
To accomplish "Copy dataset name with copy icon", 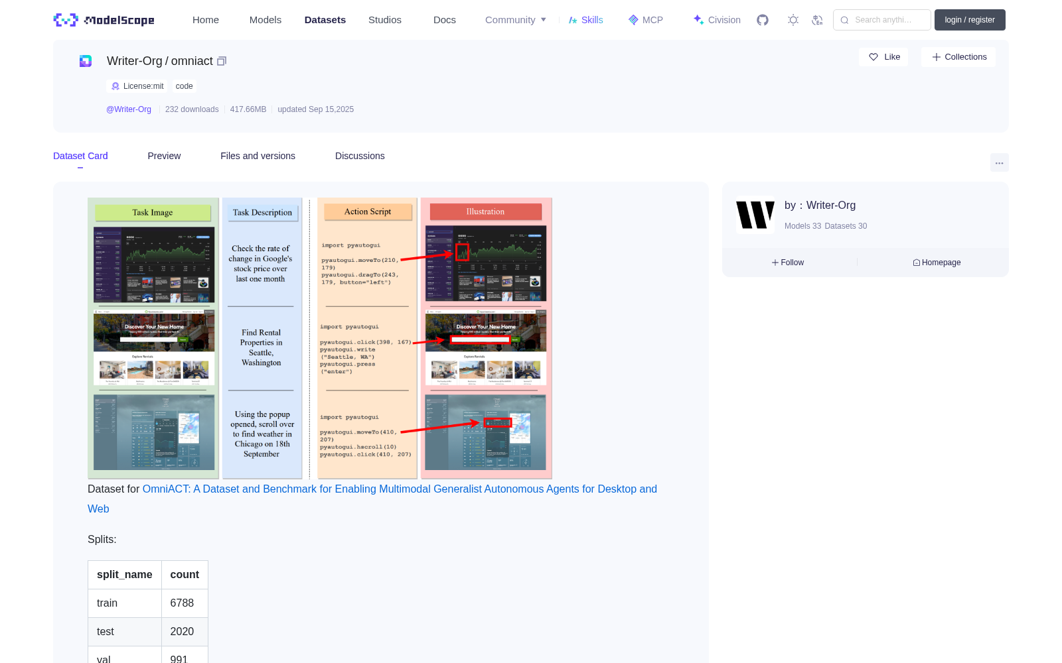I will [x=222, y=61].
